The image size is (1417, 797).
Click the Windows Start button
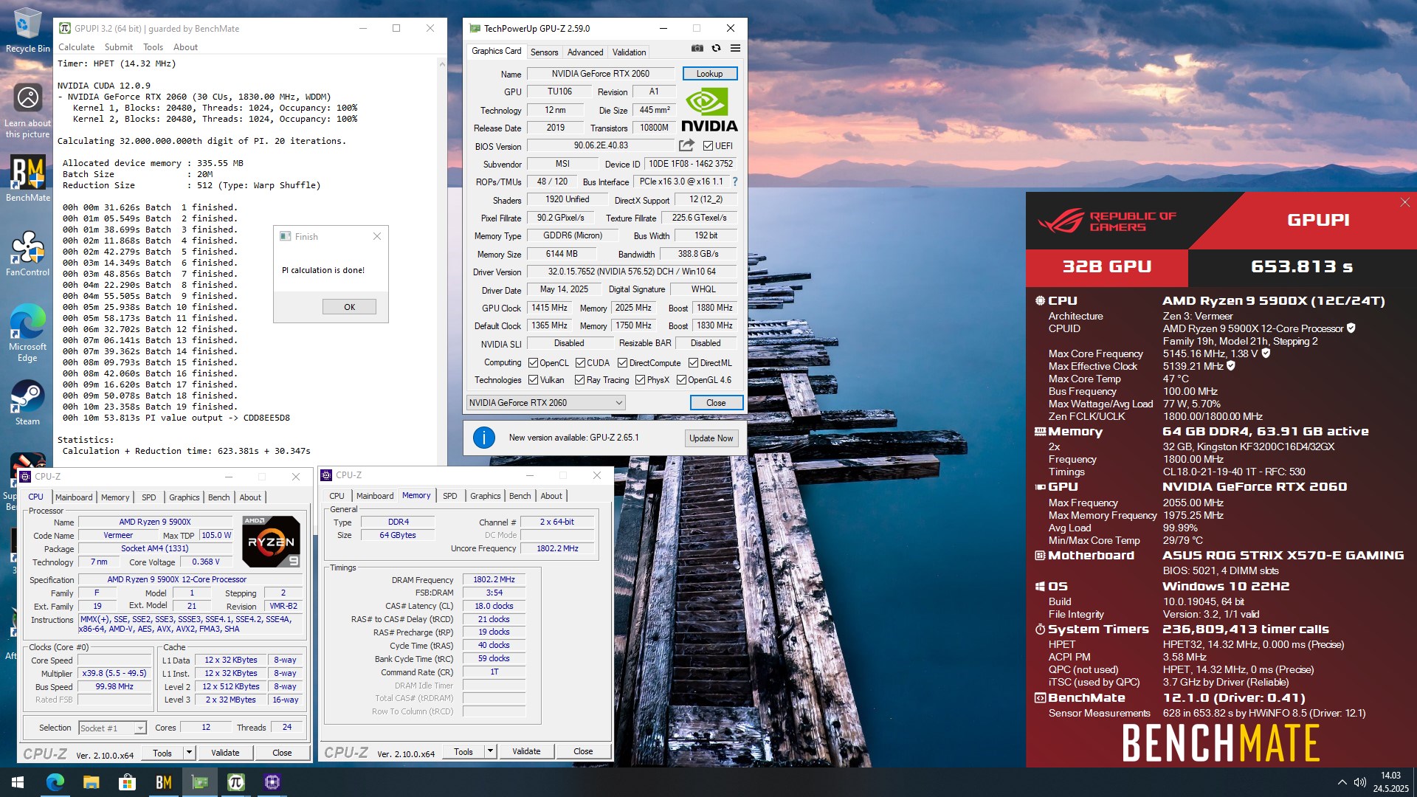click(18, 782)
